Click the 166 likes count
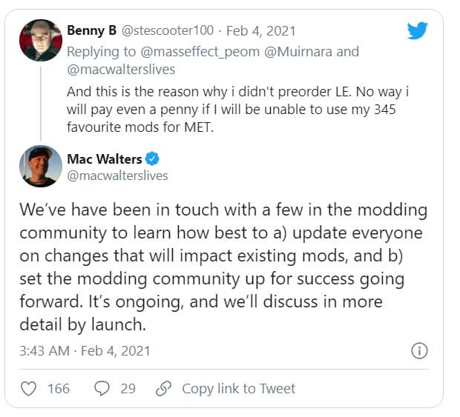The image size is (460, 417). tap(57, 388)
